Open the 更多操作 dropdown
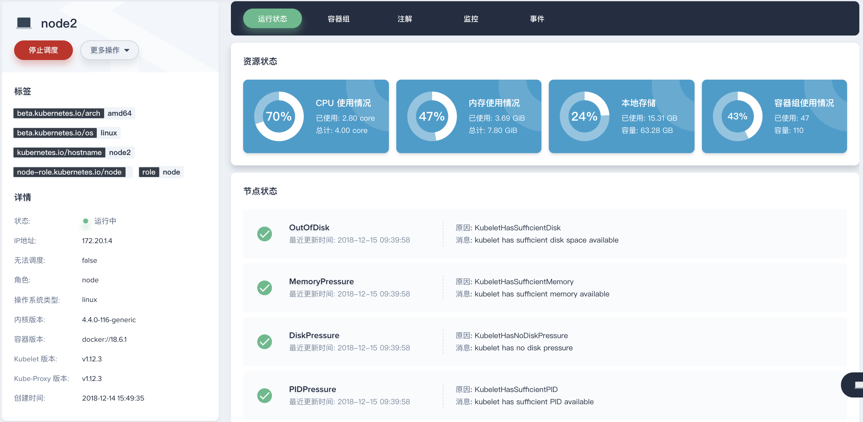This screenshot has height=422, width=863. click(110, 50)
